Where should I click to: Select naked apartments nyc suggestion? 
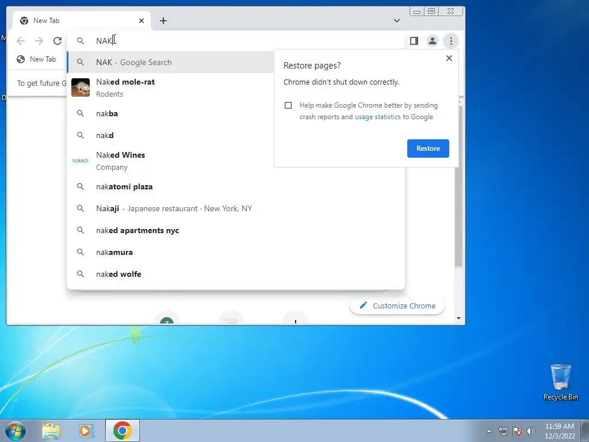(235, 230)
